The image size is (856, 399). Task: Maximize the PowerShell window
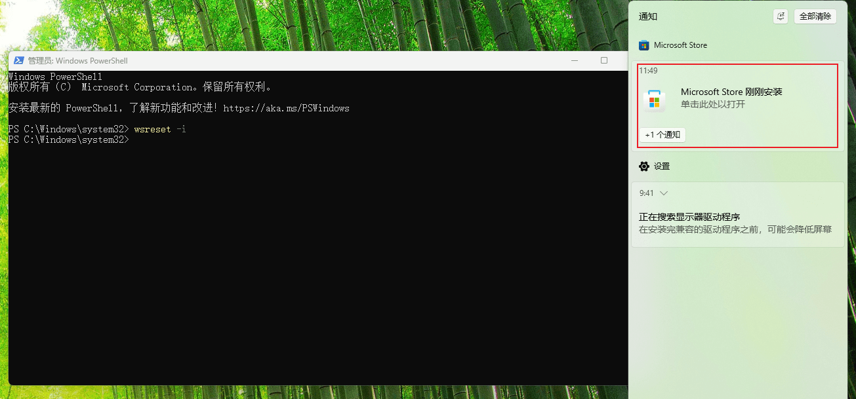(x=603, y=60)
